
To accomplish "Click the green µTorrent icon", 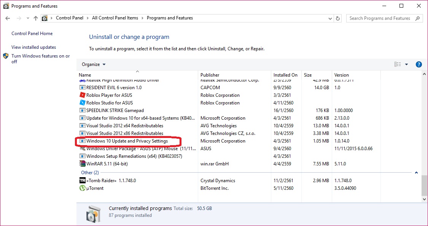I will click(x=82, y=188).
